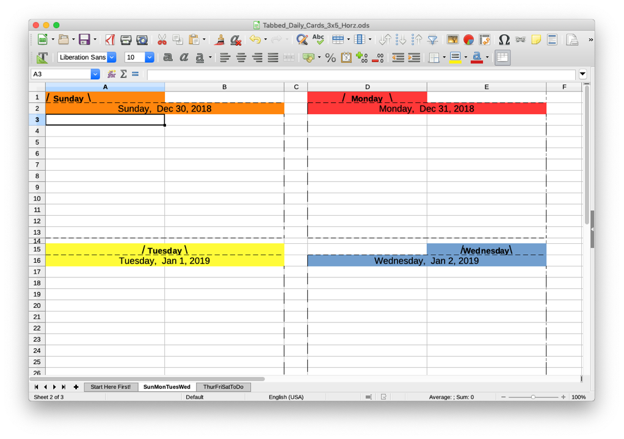The height and width of the screenshot is (439, 624).
Task: Format cell as percent
Action: (330, 57)
